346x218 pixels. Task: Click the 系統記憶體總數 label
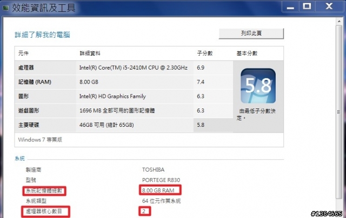(x=44, y=190)
